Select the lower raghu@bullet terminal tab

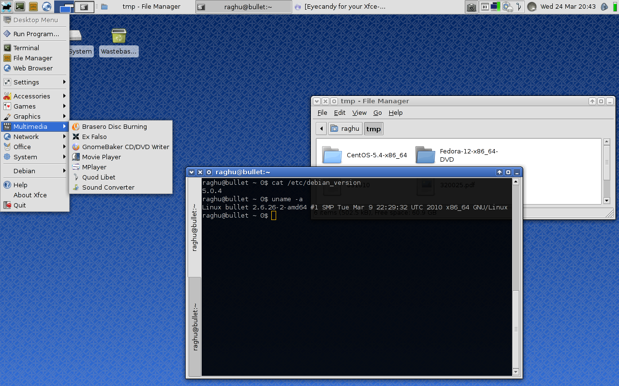194,327
